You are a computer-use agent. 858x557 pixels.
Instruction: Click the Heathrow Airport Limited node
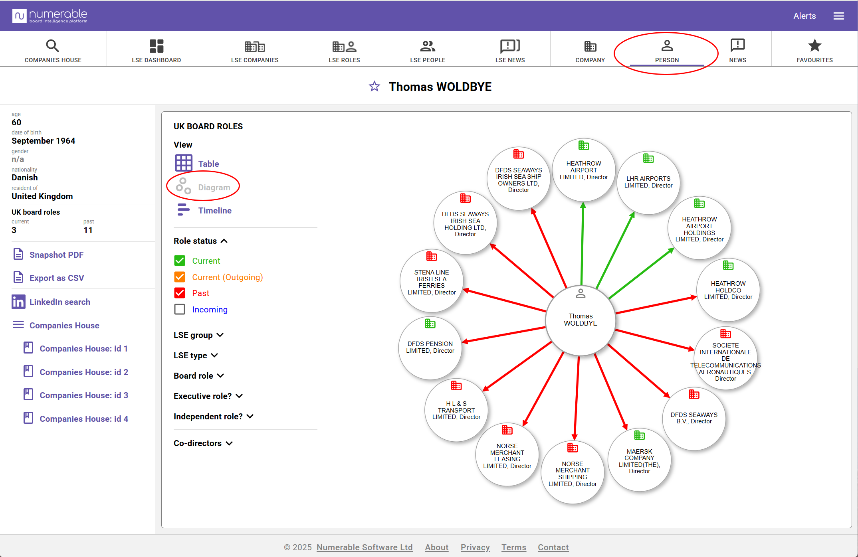[x=583, y=170]
